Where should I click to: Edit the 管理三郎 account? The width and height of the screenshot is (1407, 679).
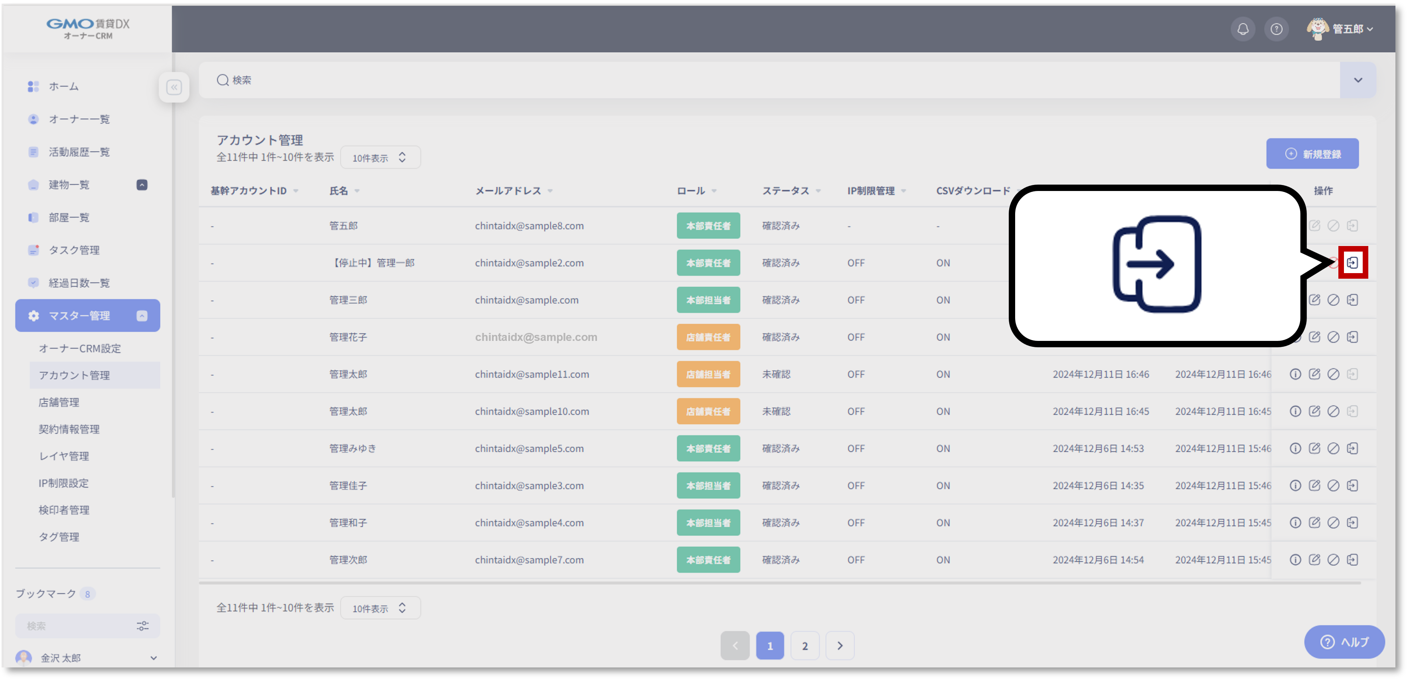click(1314, 300)
